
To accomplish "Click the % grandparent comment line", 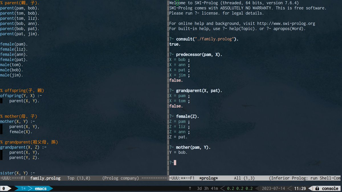I will (29, 142).
